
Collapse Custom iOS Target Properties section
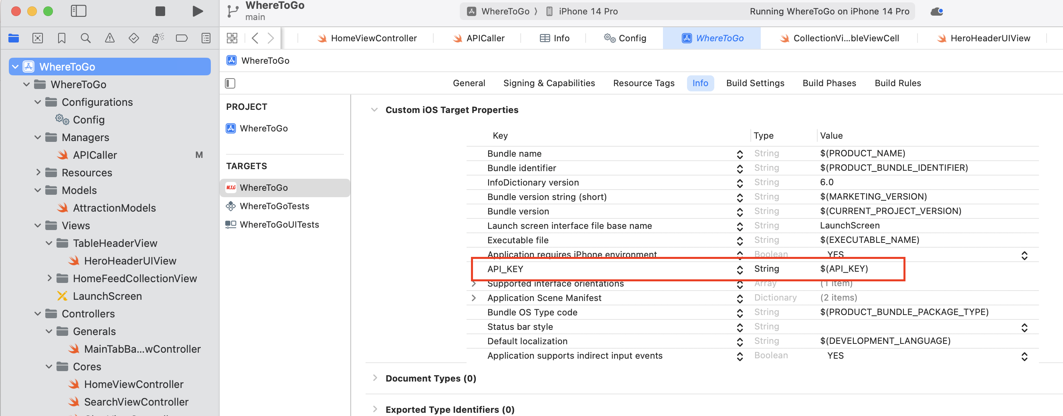tap(374, 110)
